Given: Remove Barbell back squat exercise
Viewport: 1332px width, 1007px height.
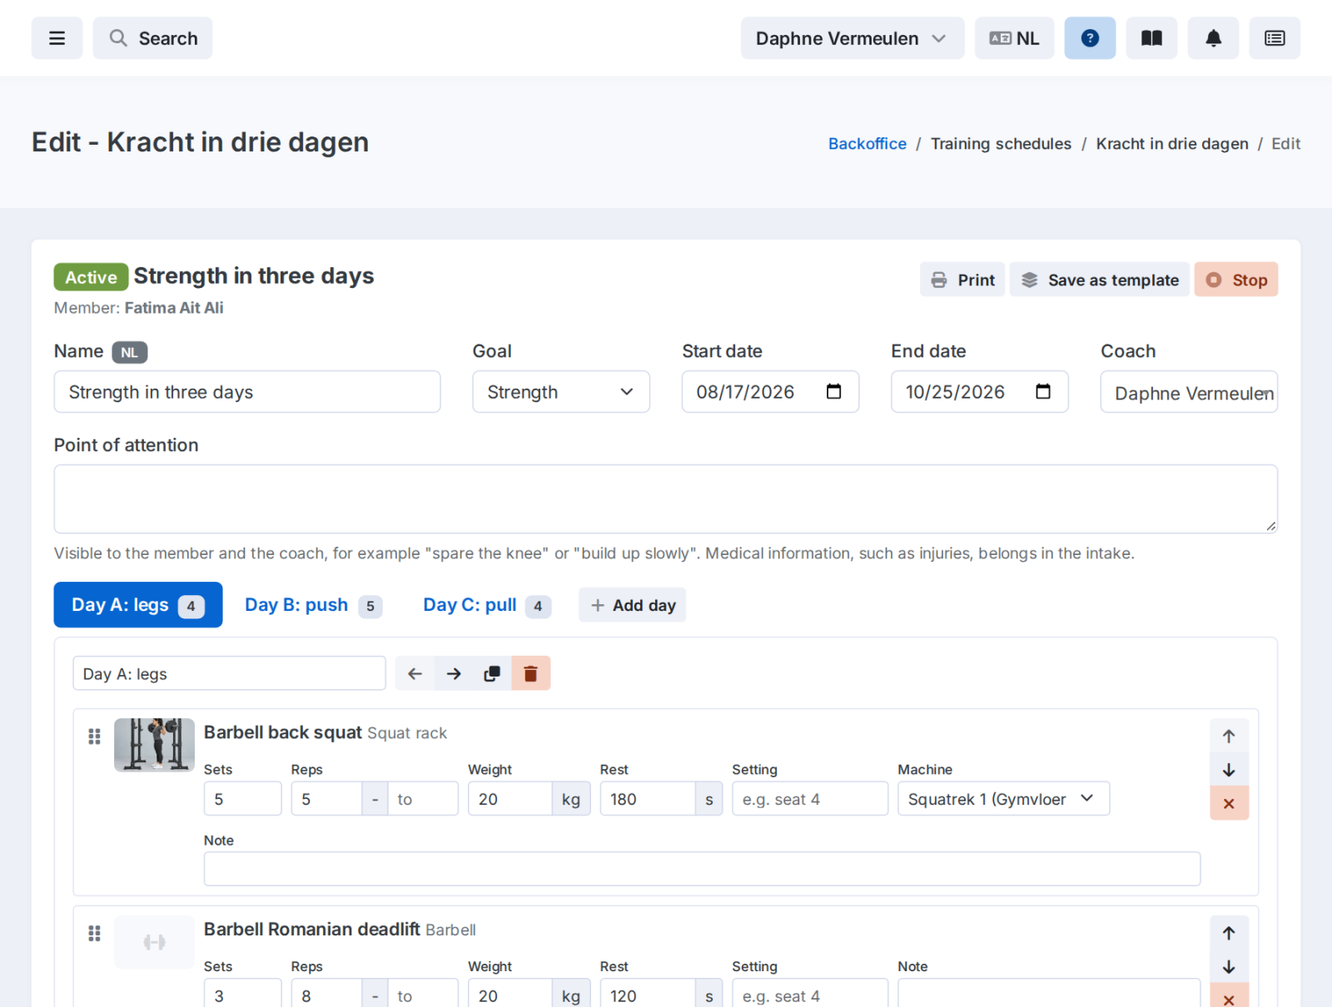Looking at the screenshot, I should [x=1229, y=804].
